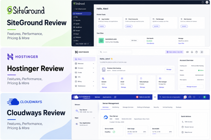Screen dimensions: 211x140
Task: Open the Cloudways user profile icon
Action: tap(190, 97)
